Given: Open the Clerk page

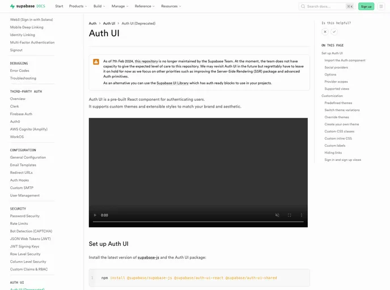Looking at the screenshot, I should [14, 106].
